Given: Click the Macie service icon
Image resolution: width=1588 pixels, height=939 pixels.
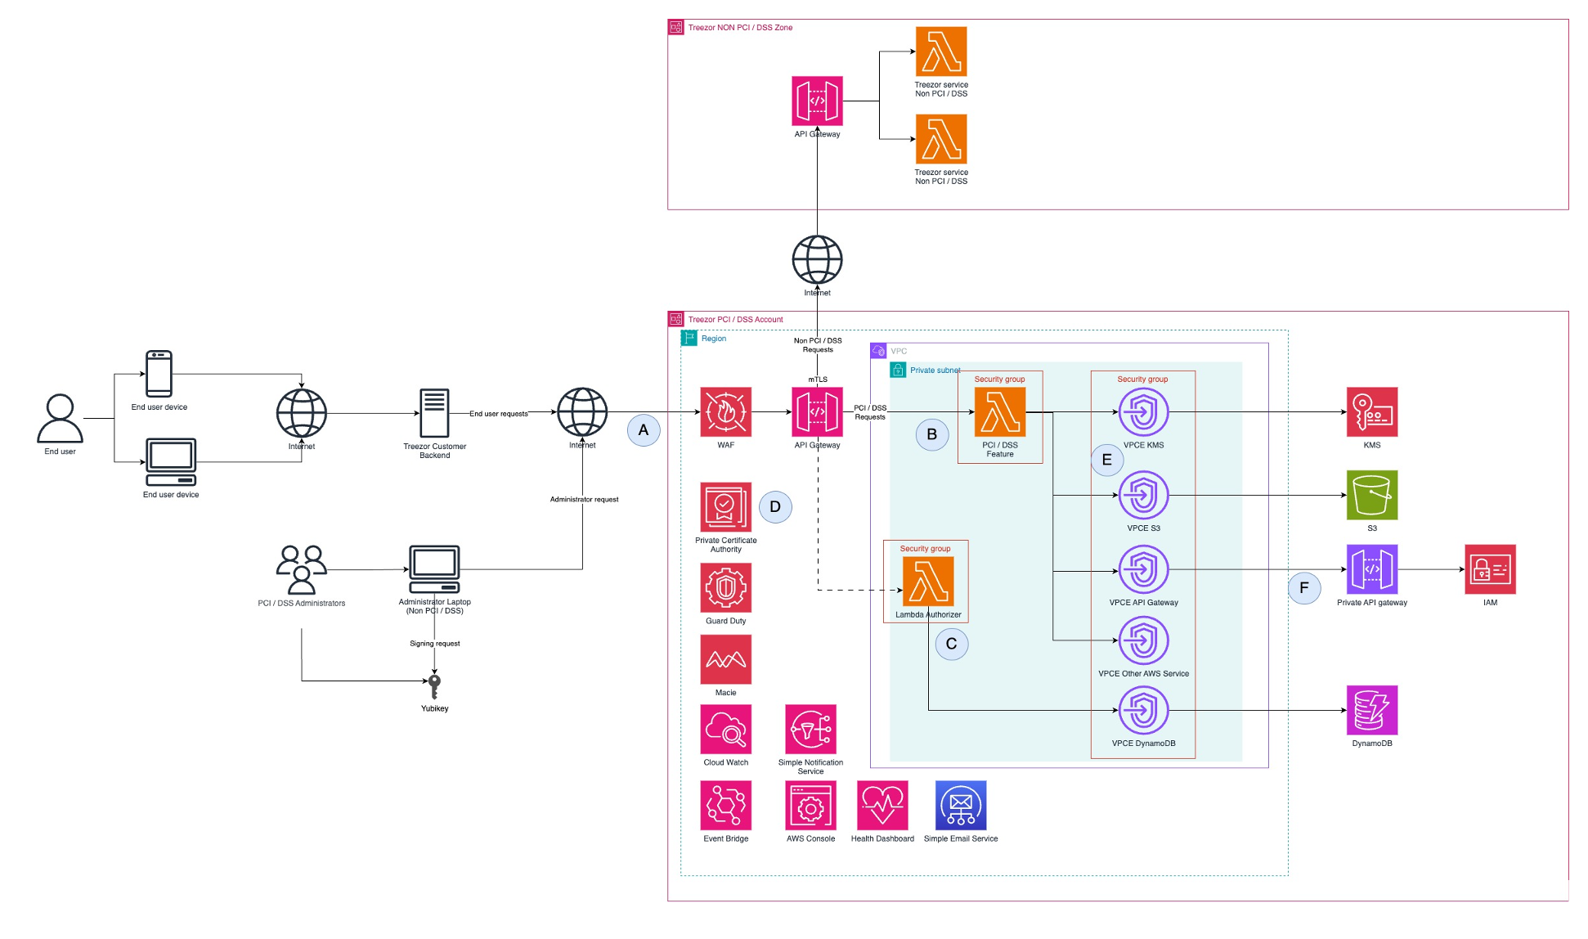Looking at the screenshot, I should (725, 660).
